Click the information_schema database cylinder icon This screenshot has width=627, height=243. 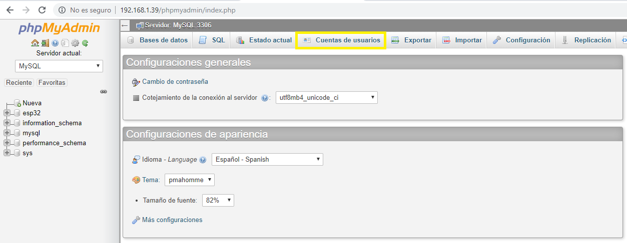(18, 123)
